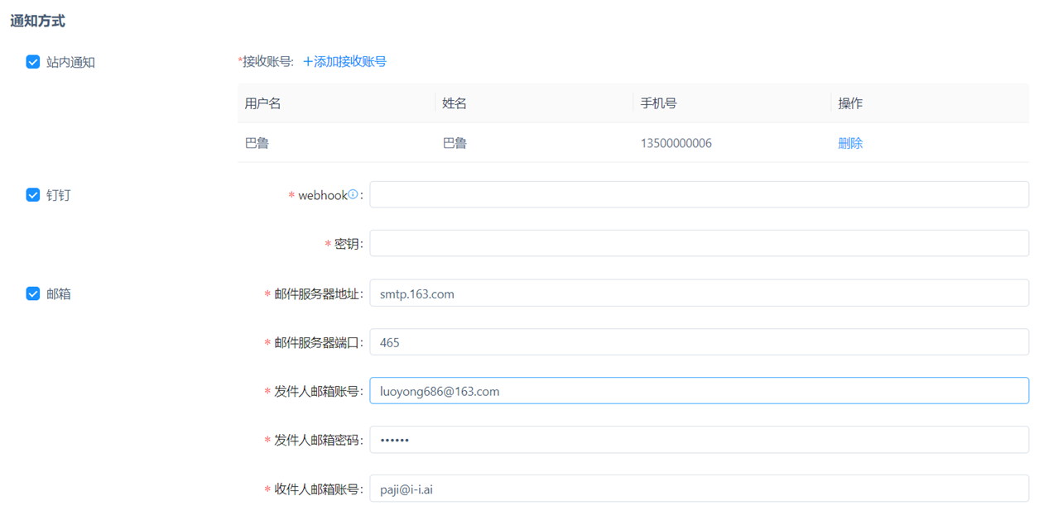Focus the webhook input field

tap(699, 195)
